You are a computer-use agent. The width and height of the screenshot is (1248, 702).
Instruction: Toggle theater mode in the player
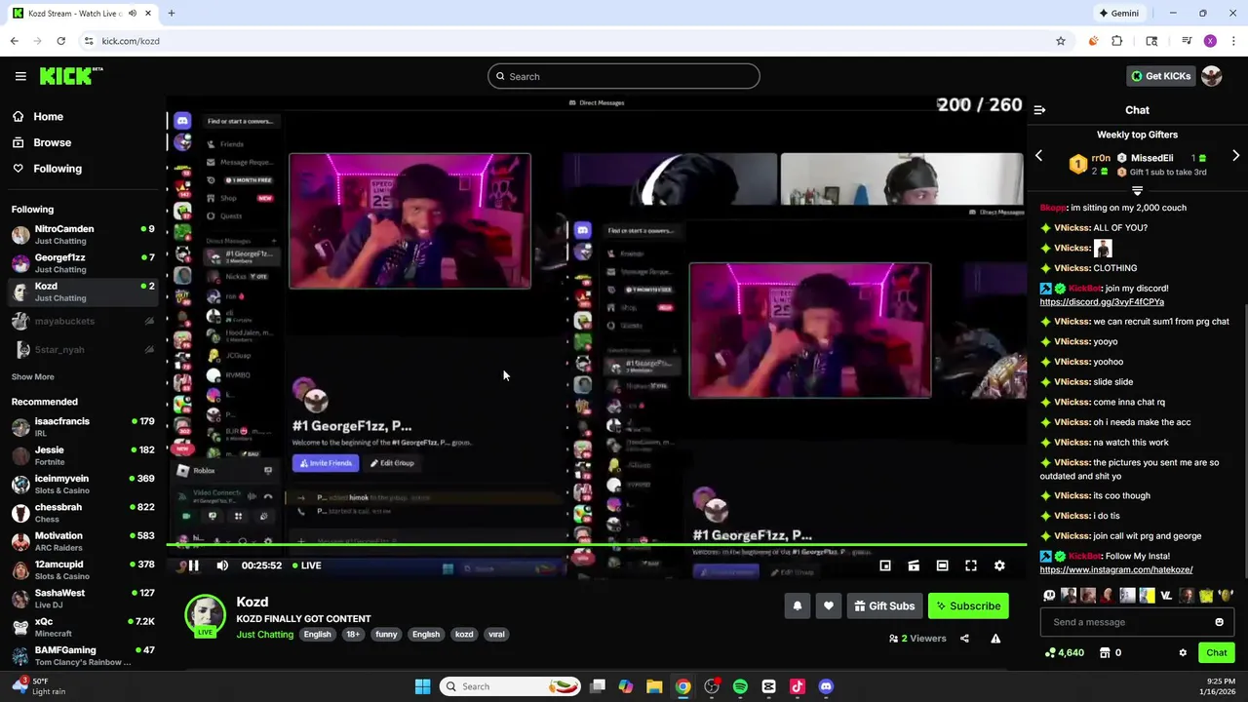(x=942, y=565)
